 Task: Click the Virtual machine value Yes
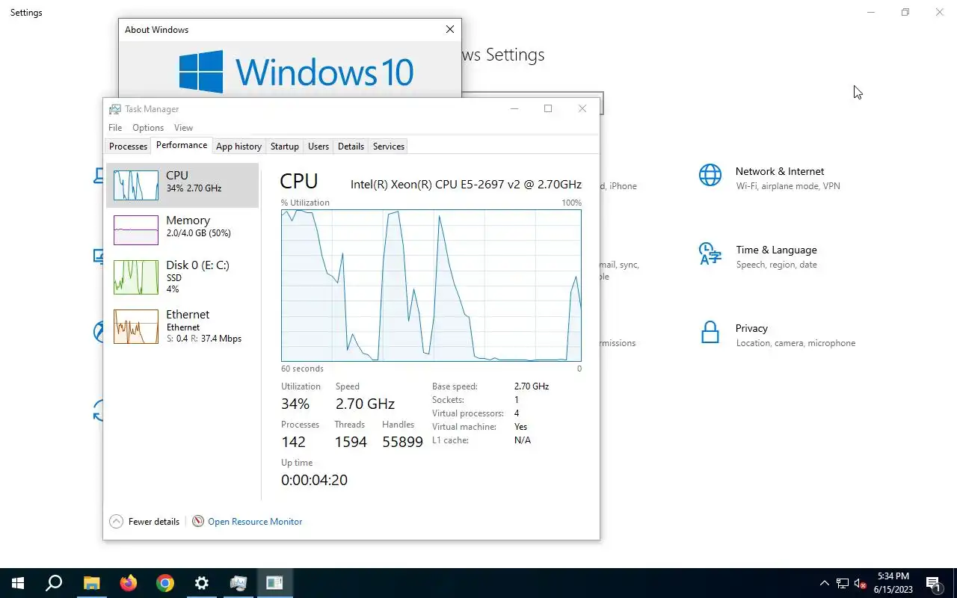[520, 427]
